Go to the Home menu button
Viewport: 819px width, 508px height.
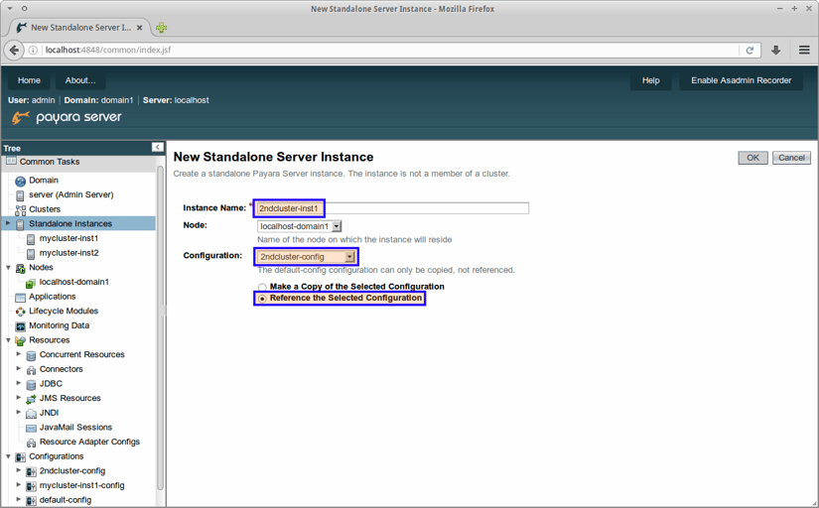(29, 80)
